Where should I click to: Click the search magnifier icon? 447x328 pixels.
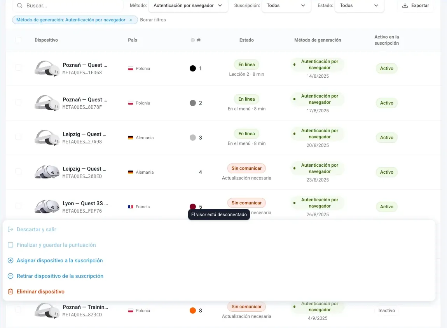[20, 5]
